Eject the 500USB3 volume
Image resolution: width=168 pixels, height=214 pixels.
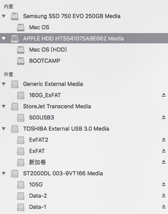[164, 117]
